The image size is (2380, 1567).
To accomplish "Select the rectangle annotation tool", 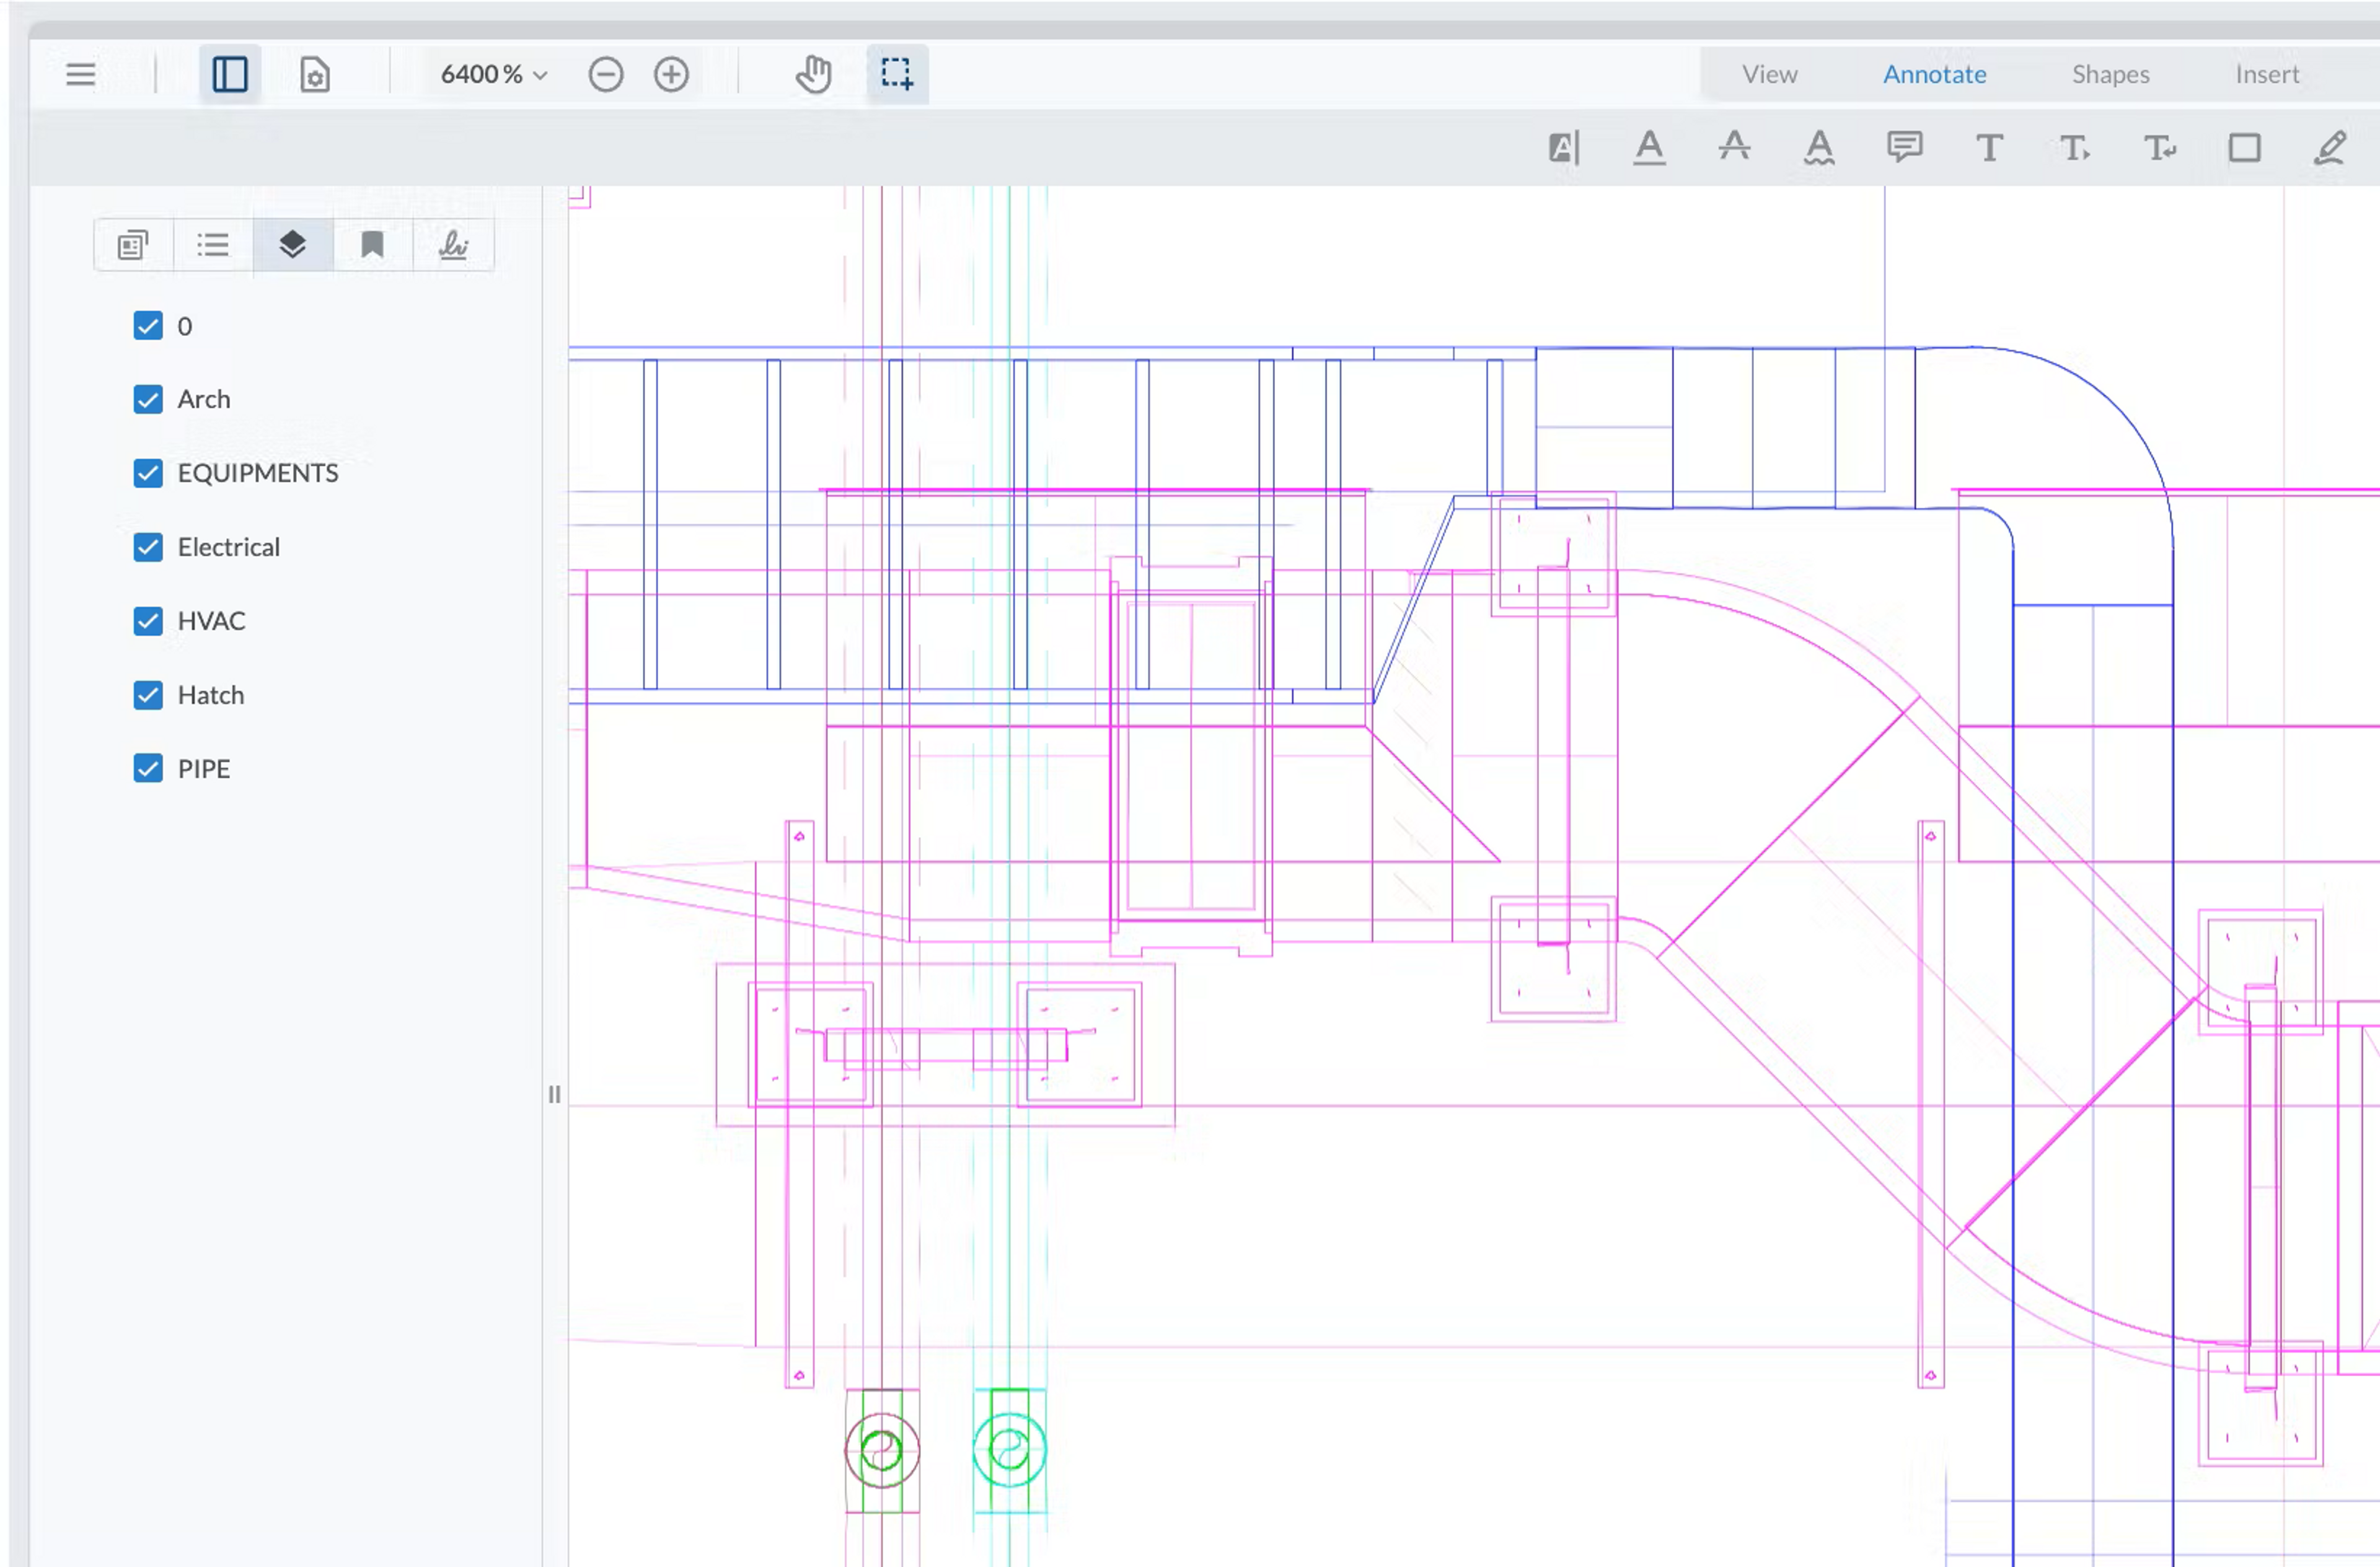I will coord(2244,148).
